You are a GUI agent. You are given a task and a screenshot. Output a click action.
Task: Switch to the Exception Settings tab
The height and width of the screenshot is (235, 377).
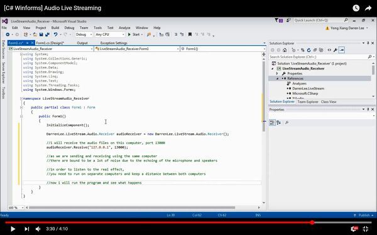(114, 43)
